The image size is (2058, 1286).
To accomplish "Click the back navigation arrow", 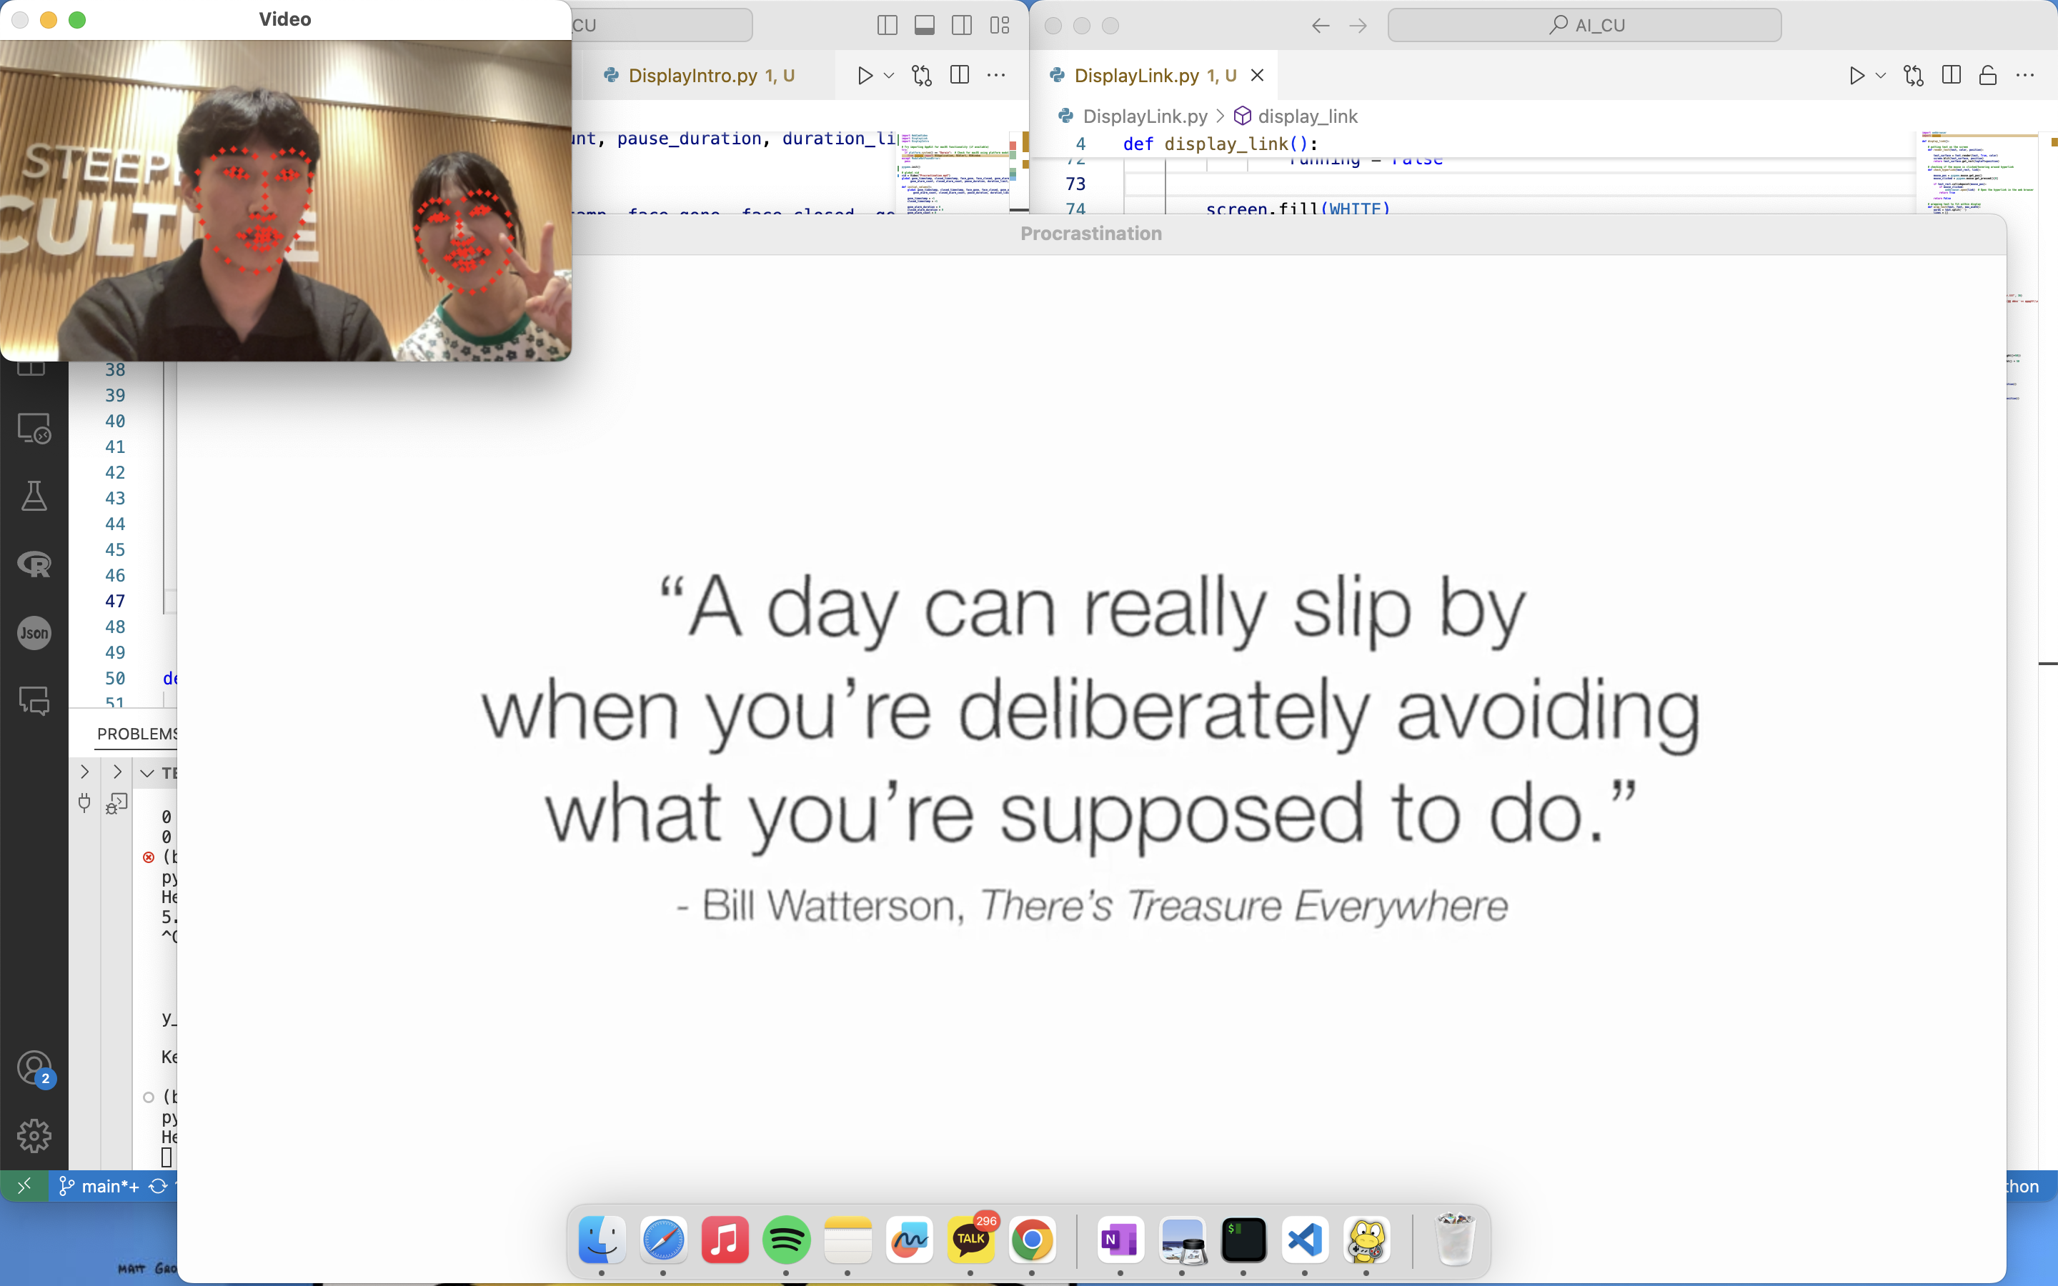I will 1319,26.
